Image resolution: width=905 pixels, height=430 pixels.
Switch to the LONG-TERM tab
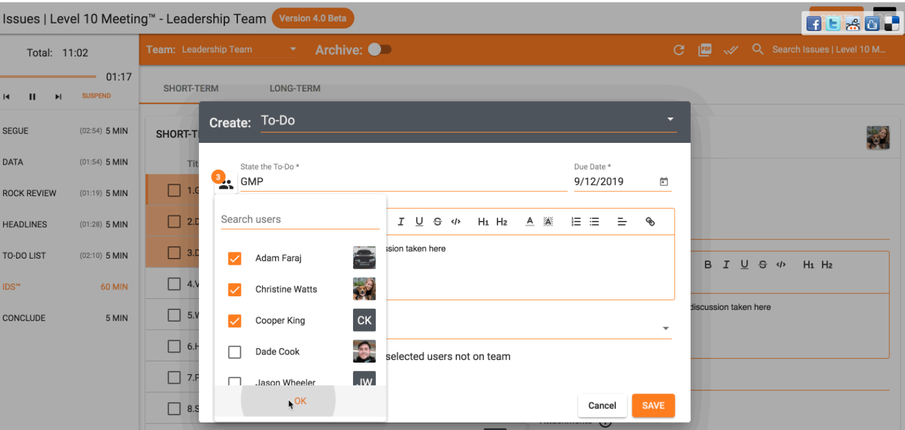coord(295,88)
